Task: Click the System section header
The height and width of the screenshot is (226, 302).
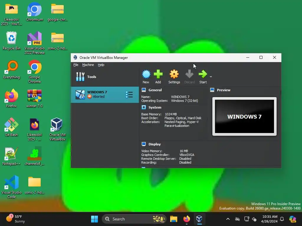Action: tap(155, 107)
